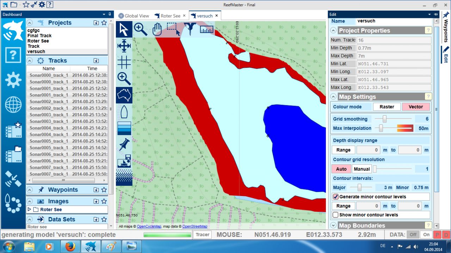
Task: Open the gear settings in Dashboard sidebar
Action: 13,80
